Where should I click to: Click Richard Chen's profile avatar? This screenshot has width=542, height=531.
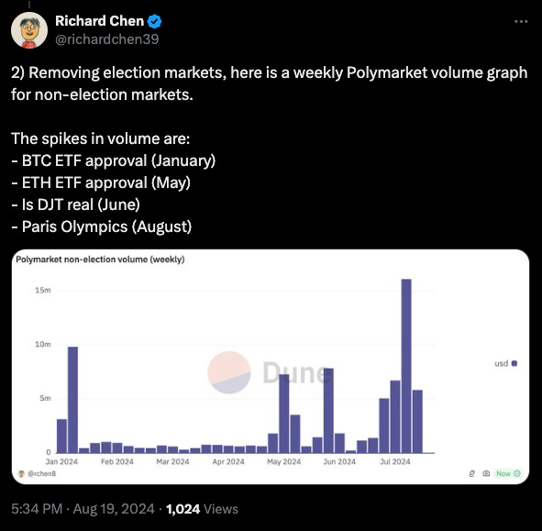29,30
